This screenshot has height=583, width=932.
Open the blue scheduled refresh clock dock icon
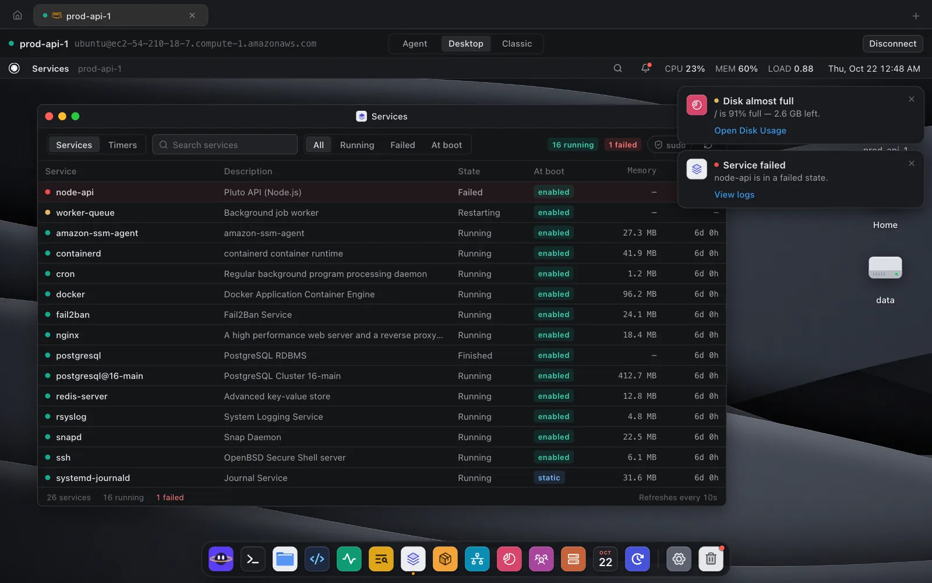[x=637, y=559]
